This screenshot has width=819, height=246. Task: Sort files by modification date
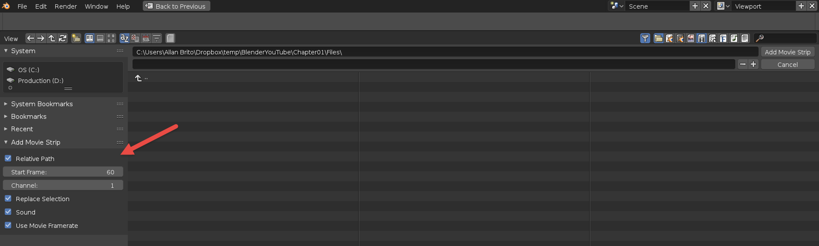[x=146, y=38]
